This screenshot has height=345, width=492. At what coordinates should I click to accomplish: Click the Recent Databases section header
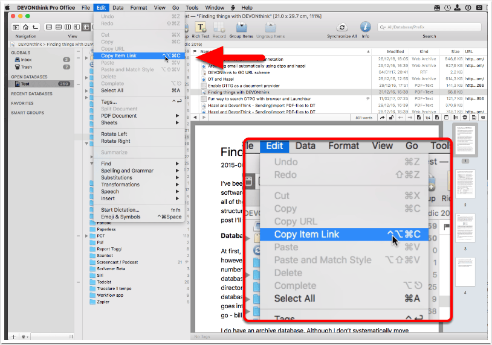tap(31, 94)
